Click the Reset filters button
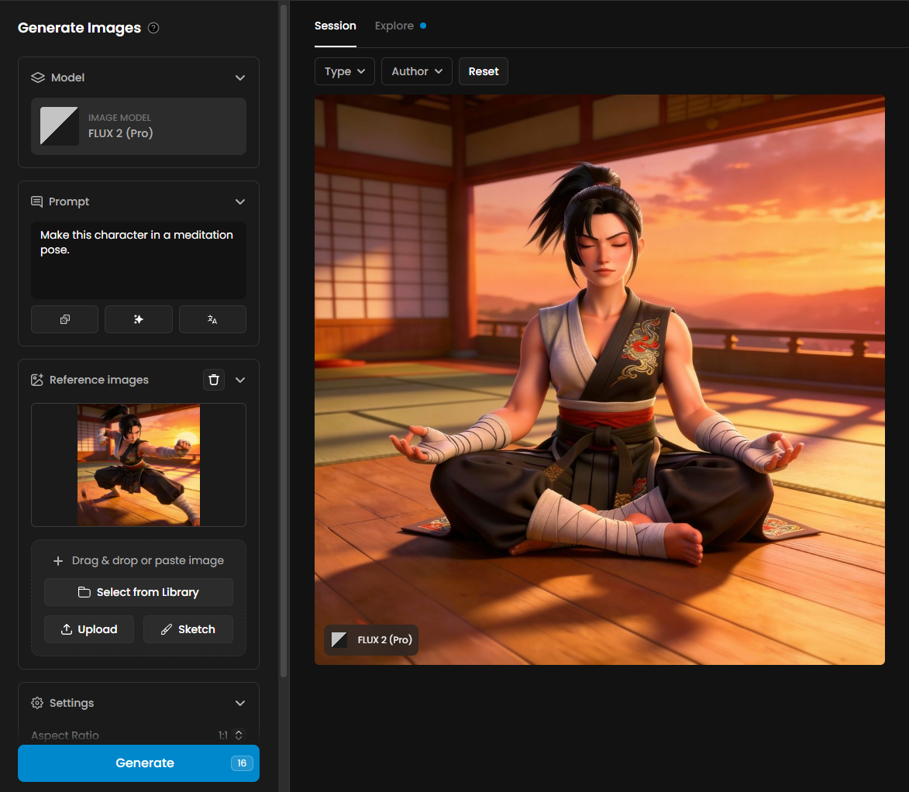Viewport: 909px width, 792px height. (x=484, y=71)
